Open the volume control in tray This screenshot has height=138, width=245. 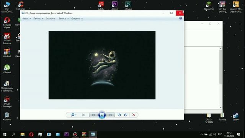pos(214,135)
